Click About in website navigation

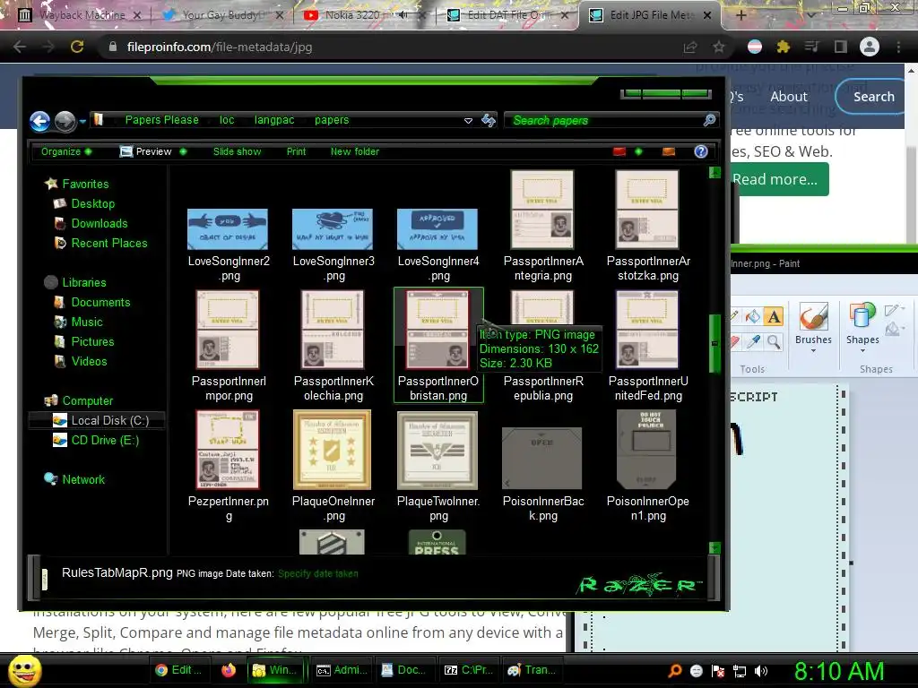pyautogui.click(x=789, y=97)
